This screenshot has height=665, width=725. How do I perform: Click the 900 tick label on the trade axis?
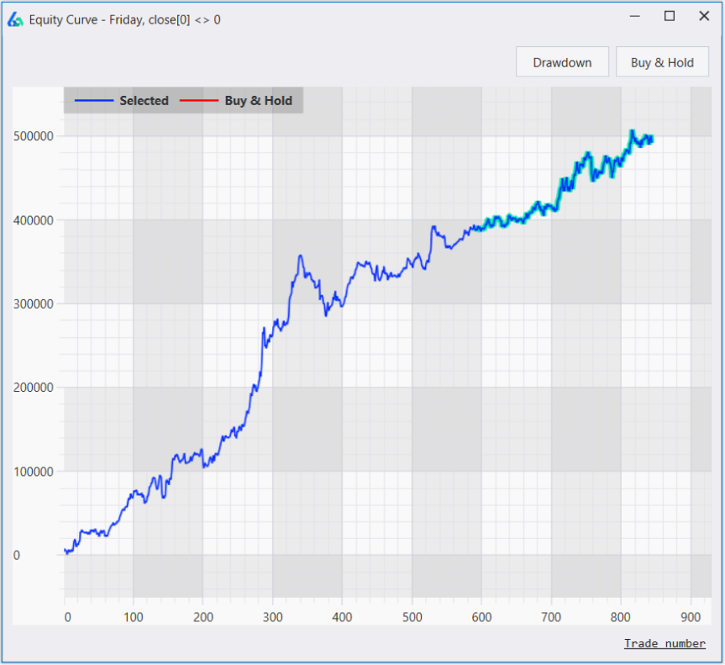point(691,617)
